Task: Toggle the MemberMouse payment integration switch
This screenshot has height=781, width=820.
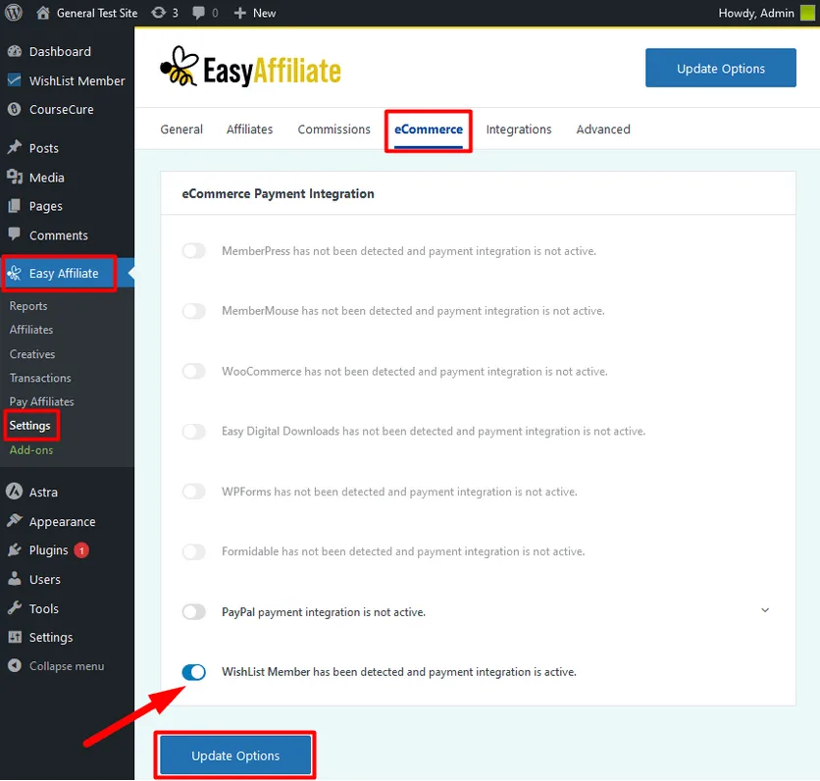Action: [x=193, y=311]
